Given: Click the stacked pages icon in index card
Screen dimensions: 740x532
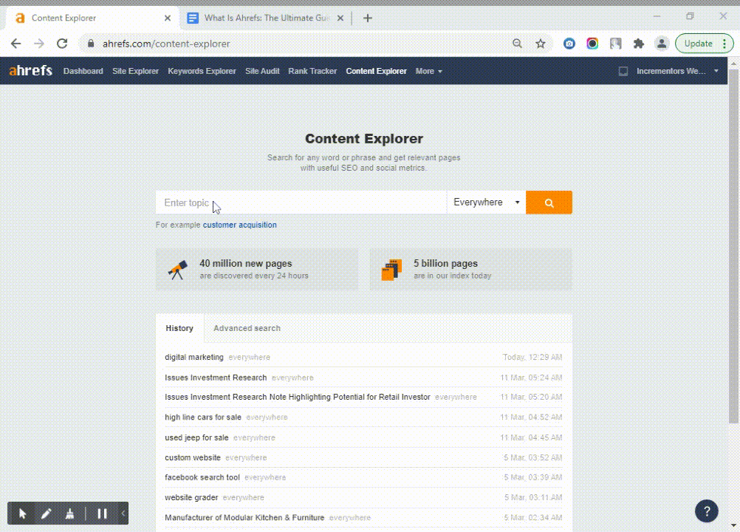Looking at the screenshot, I should tap(391, 270).
